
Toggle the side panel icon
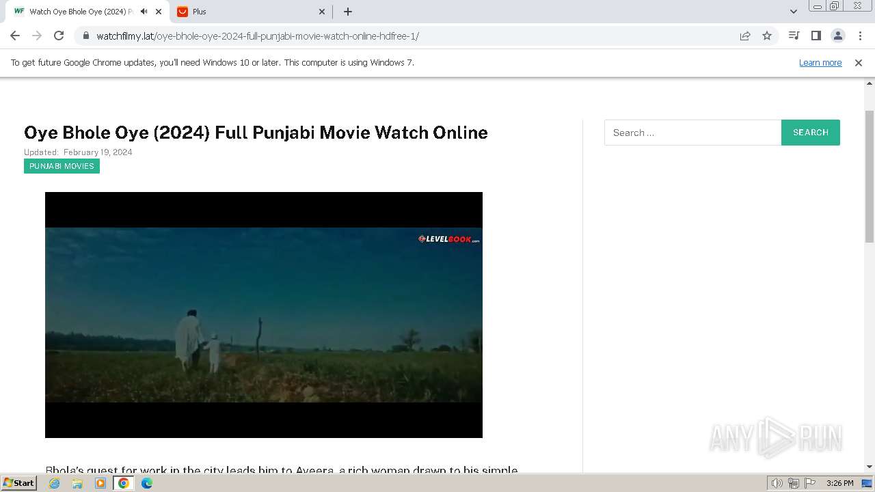(816, 36)
